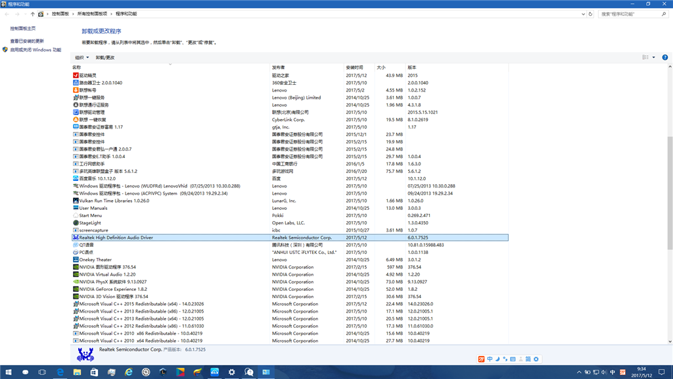673x379 pixels.
Task: Click the Realtek High Definition Audio Driver icon
Action: coord(76,238)
